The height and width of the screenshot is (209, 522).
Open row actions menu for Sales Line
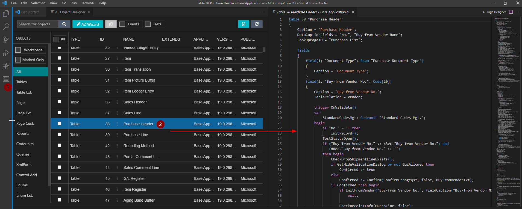[117, 113]
